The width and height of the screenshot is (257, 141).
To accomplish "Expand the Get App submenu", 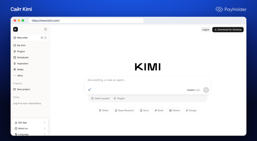I will coord(30,123).
